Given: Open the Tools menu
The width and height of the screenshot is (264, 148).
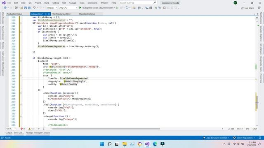Looking at the screenshot, I should 82,3.
